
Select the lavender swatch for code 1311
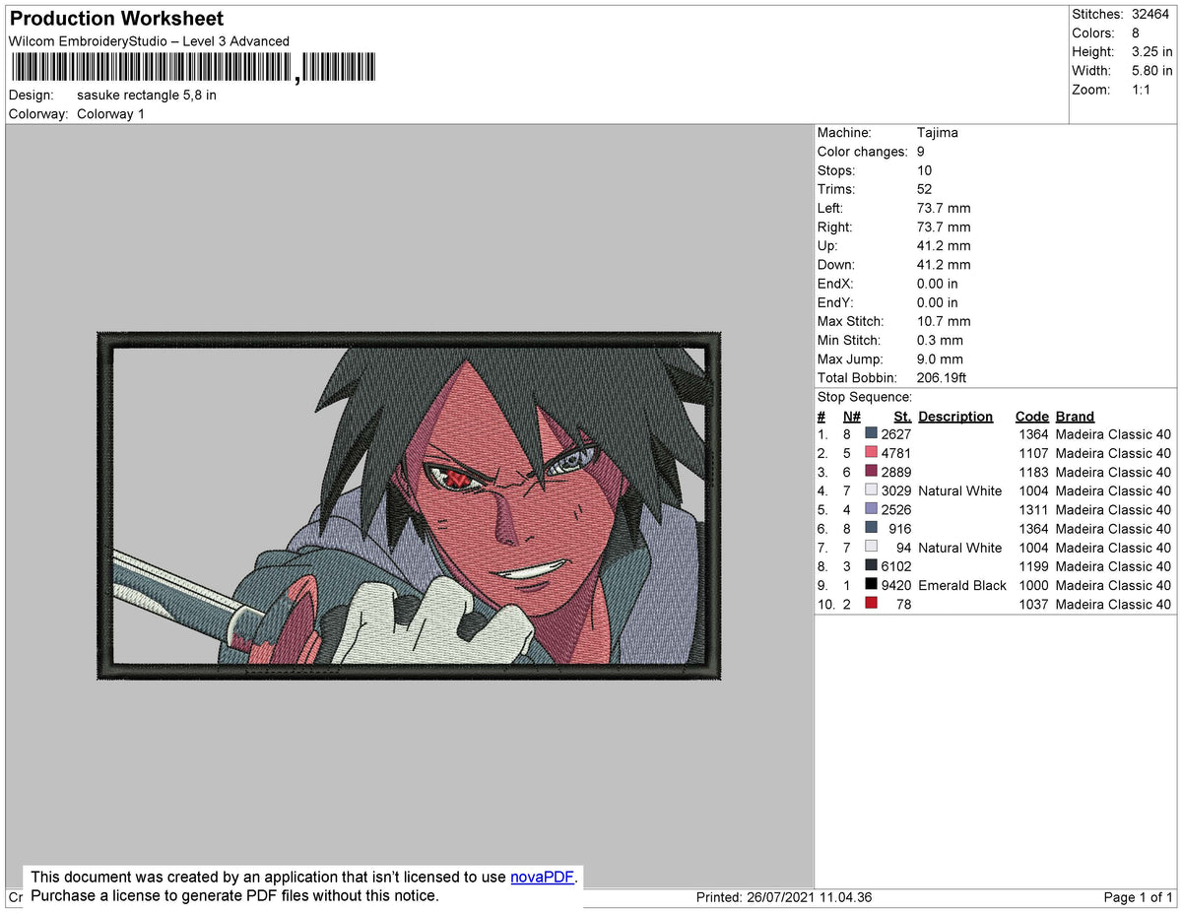(x=873, y=509)
